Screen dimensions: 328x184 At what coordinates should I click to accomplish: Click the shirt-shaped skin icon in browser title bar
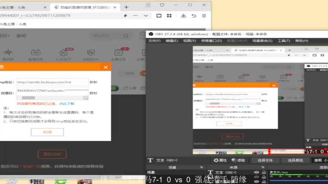coord(162,5)
